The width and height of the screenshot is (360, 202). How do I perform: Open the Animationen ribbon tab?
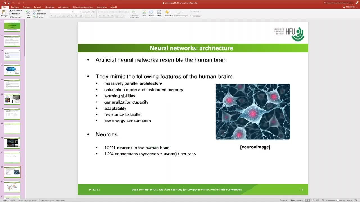64,7
